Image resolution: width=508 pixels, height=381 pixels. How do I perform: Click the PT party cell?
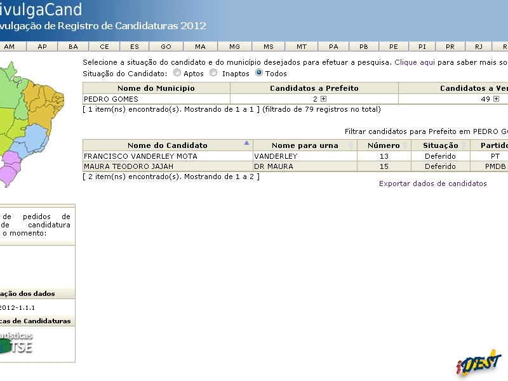(x=495, y=156)
